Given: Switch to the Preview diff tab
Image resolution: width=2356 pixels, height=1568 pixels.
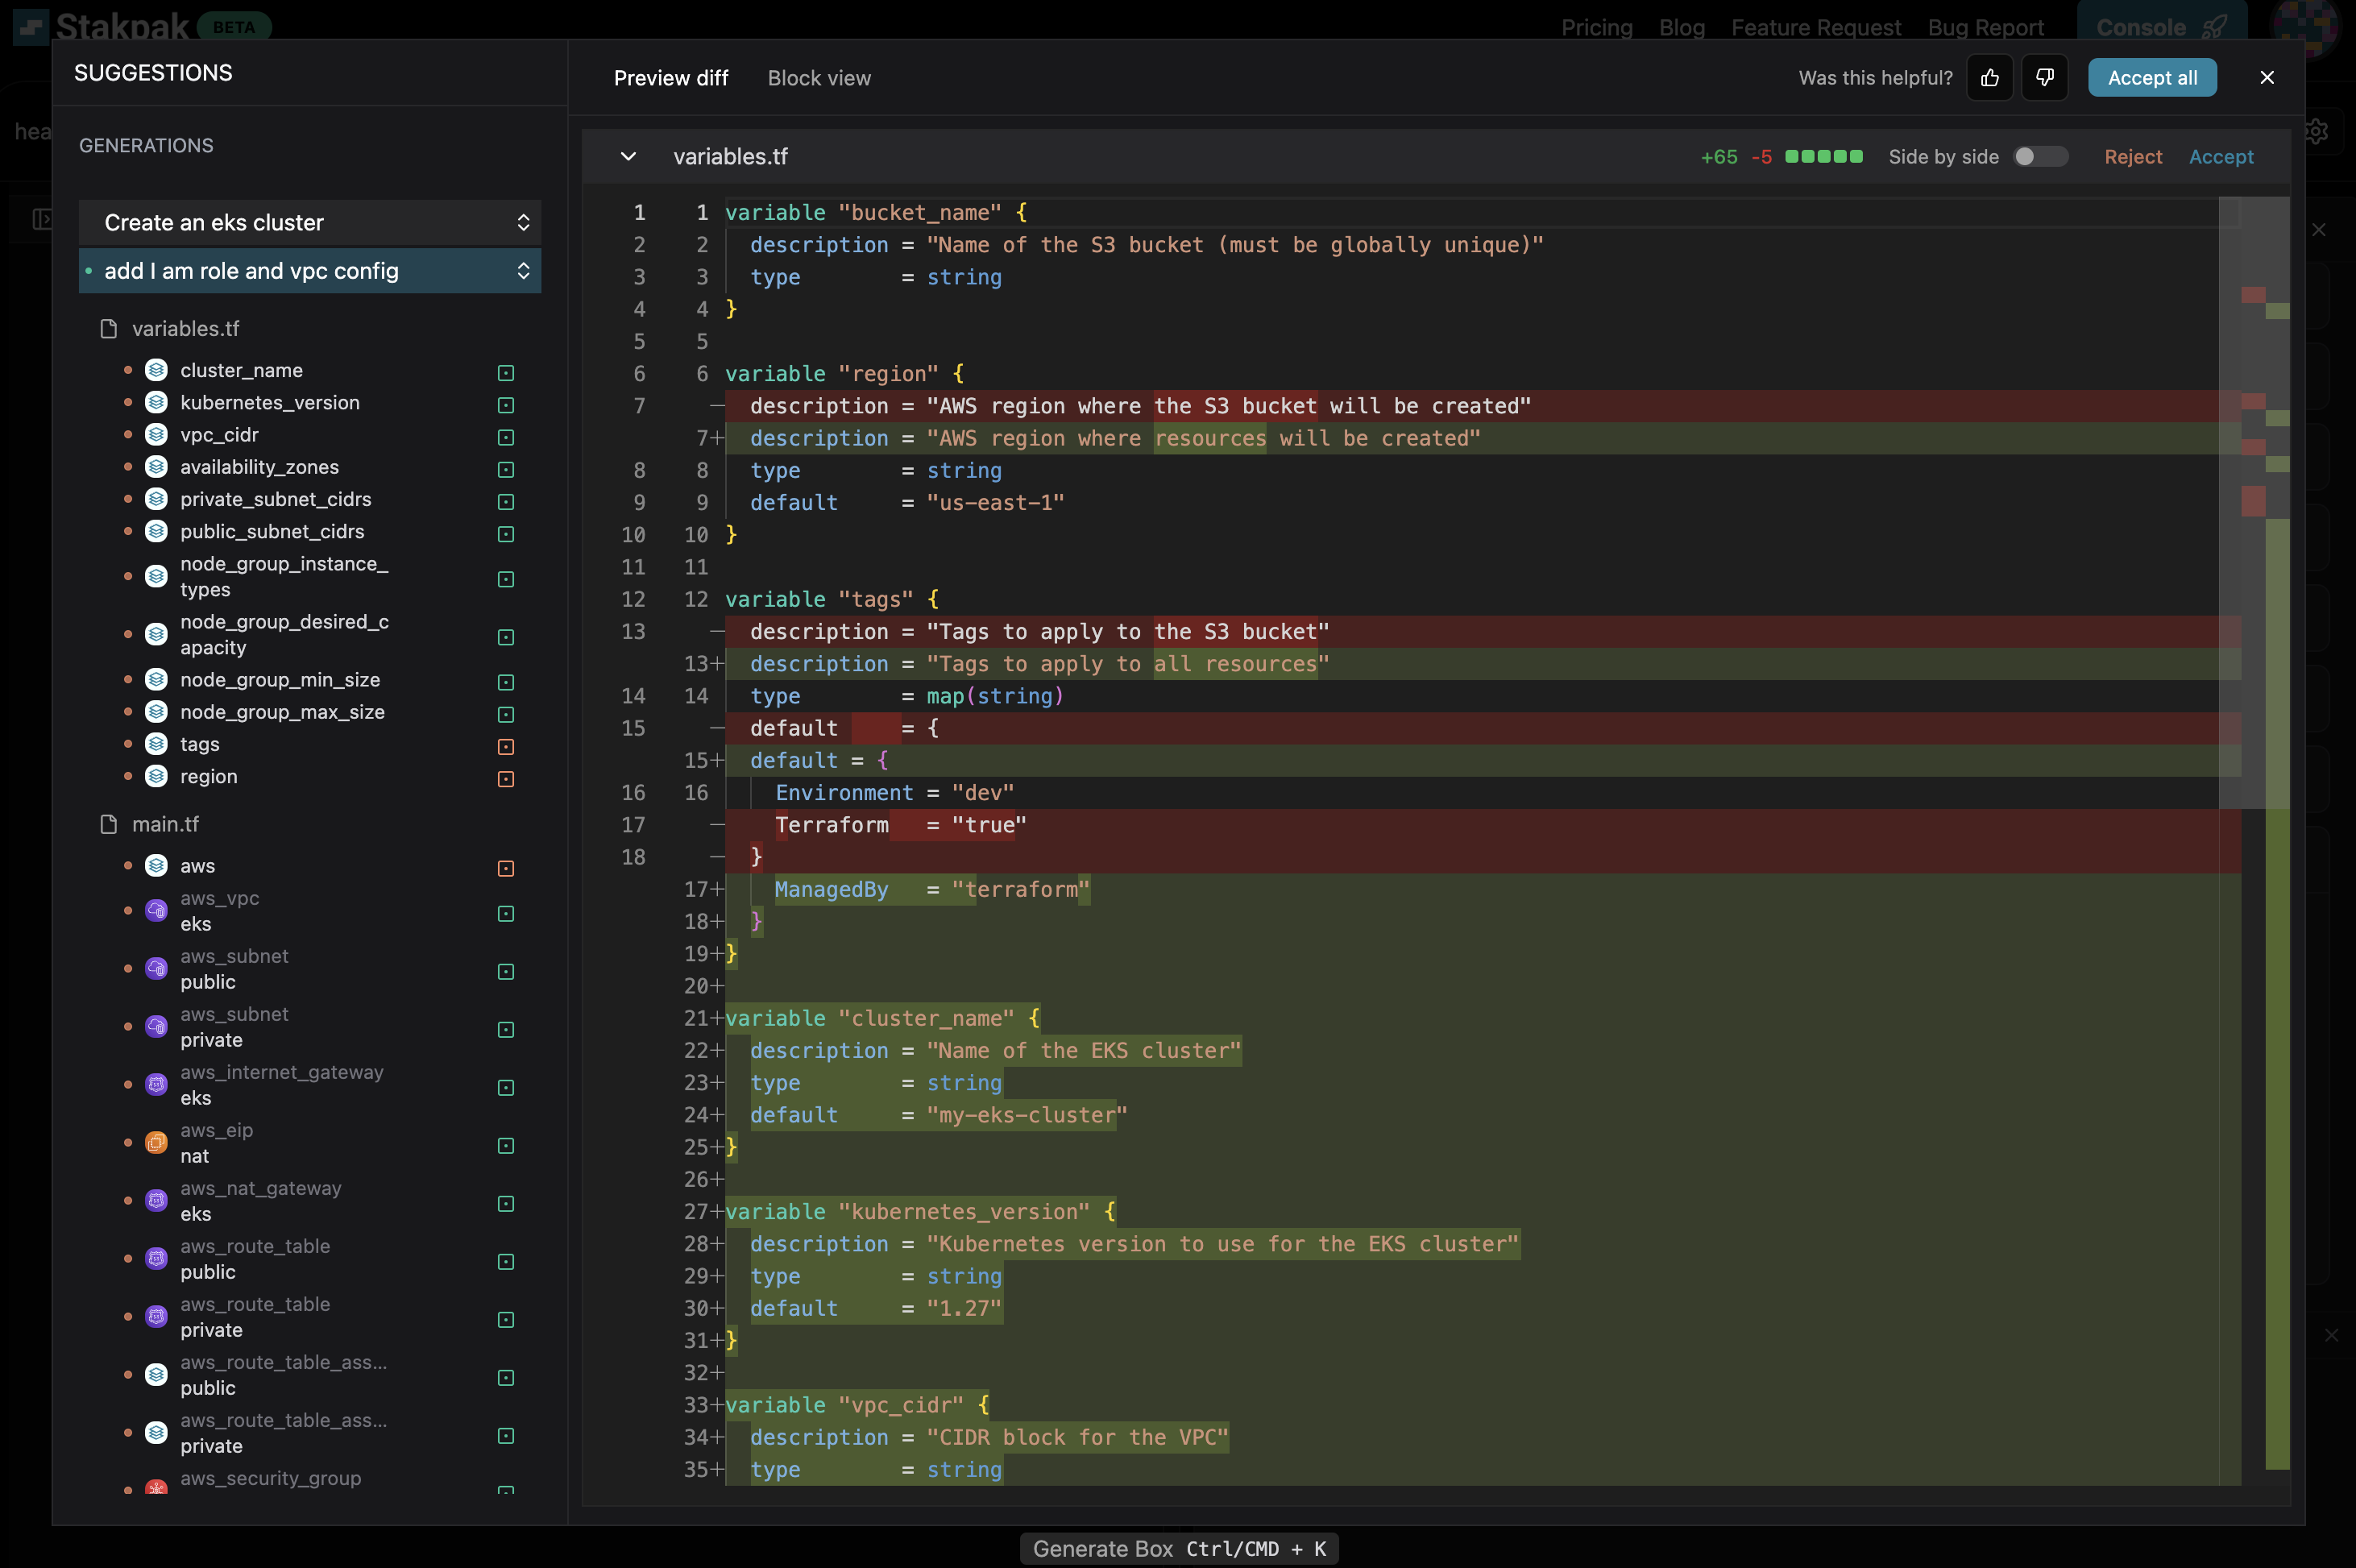Looking at the screenshot, I should [671, 78].
